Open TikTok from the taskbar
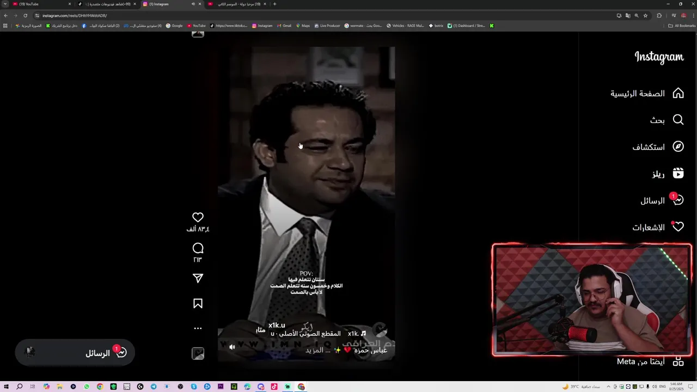The height and width of the screenshot is (392, 697). click(274, 387)
